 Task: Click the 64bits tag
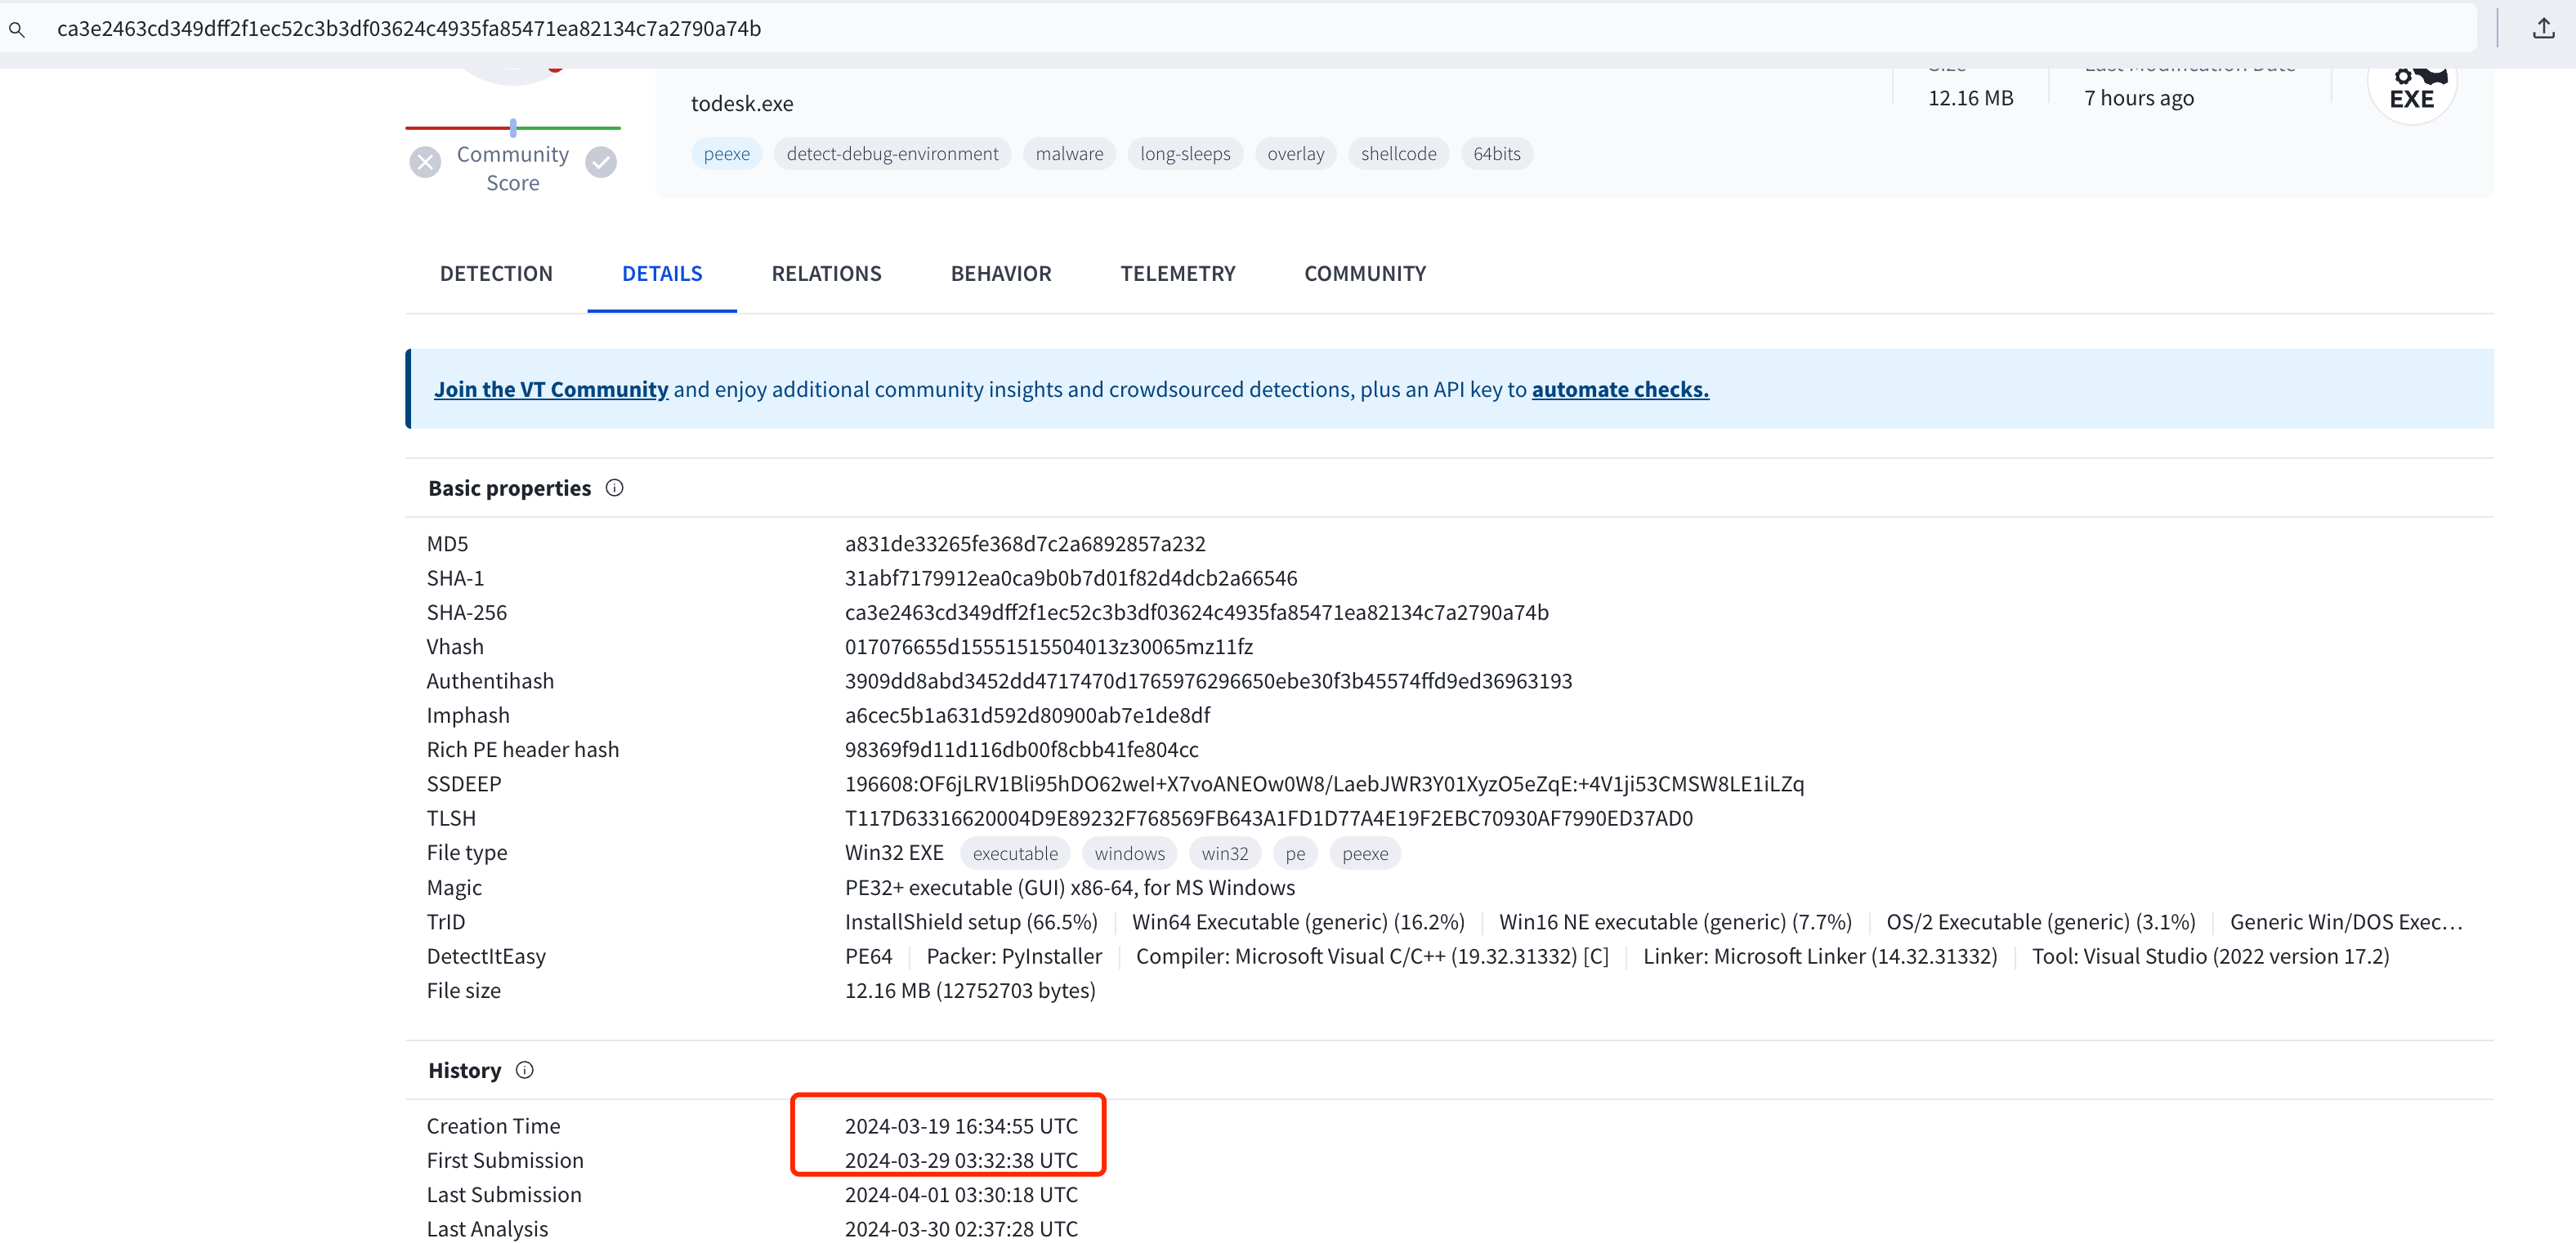pyautogui.click(x=1496, y=154)
